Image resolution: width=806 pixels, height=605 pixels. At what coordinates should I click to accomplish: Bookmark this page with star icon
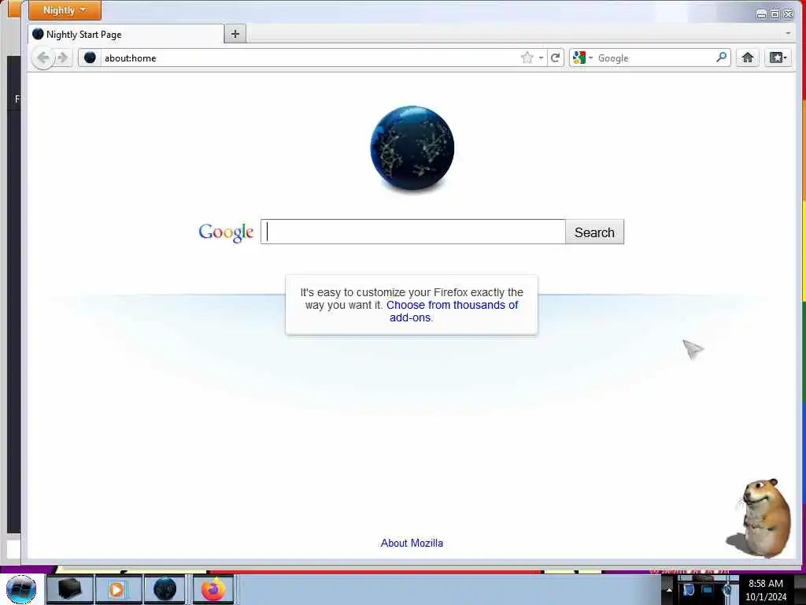pyautogui.click(x=527, y=58)
